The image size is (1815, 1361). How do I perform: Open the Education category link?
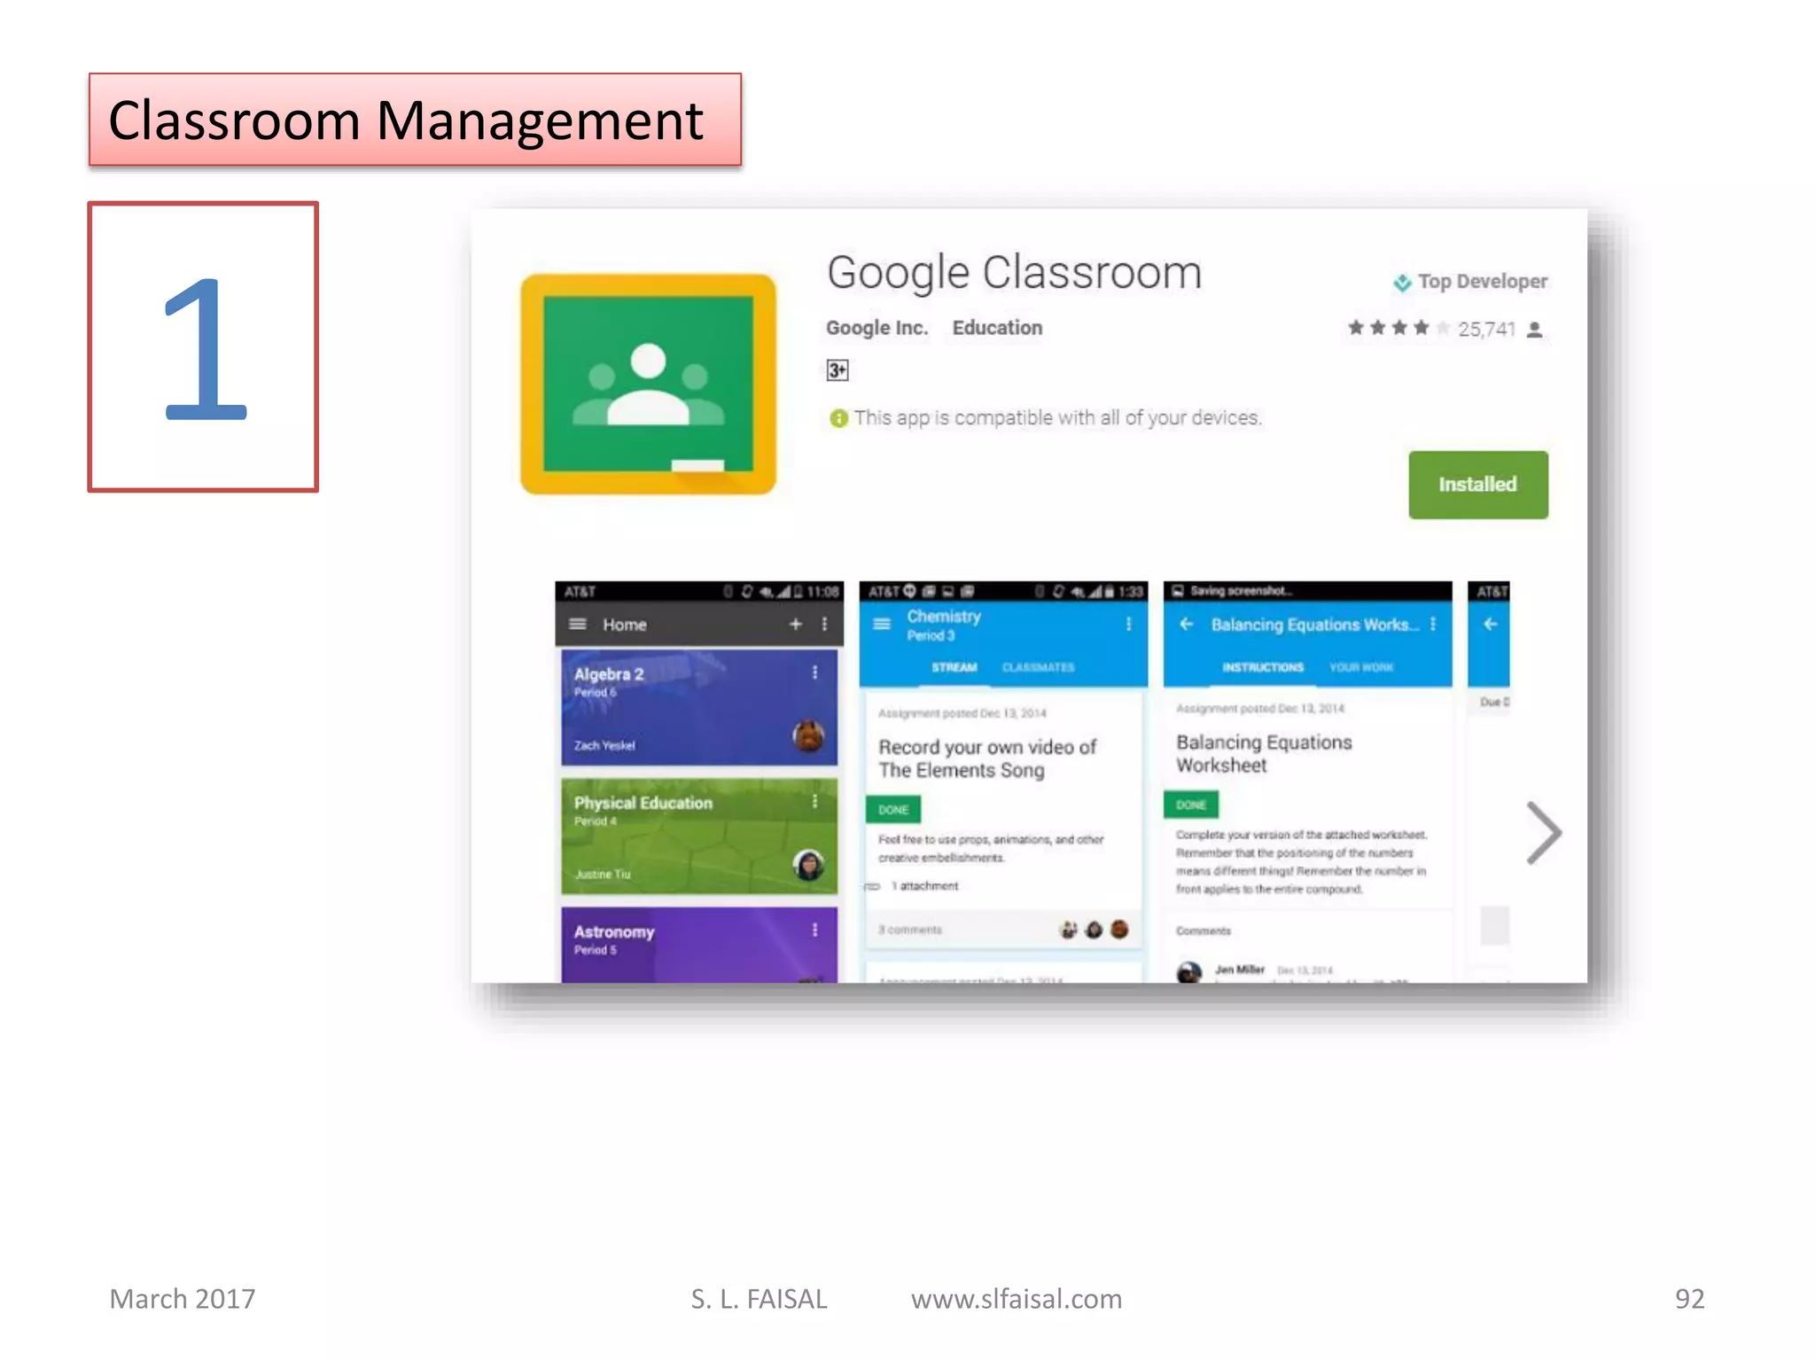(997, 328)
